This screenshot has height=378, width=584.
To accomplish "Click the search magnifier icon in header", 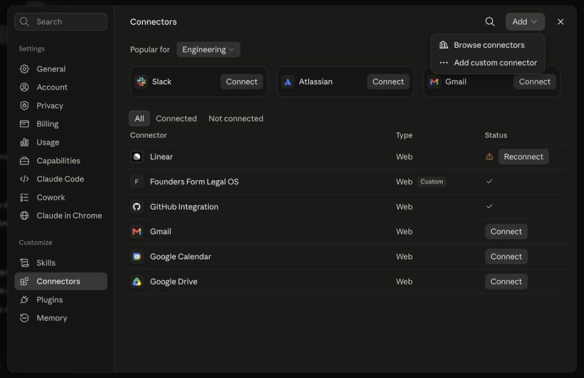I will [x=490, y=22].
